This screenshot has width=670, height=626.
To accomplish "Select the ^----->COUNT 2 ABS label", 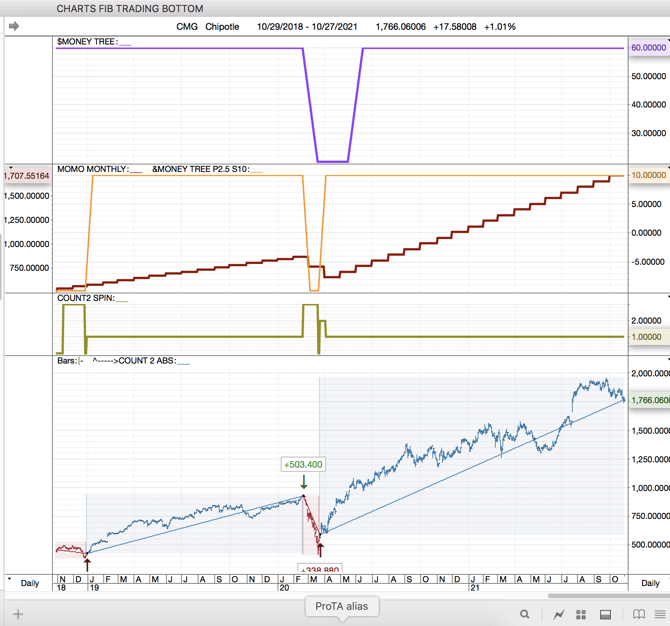I will (x=134, y=361).
